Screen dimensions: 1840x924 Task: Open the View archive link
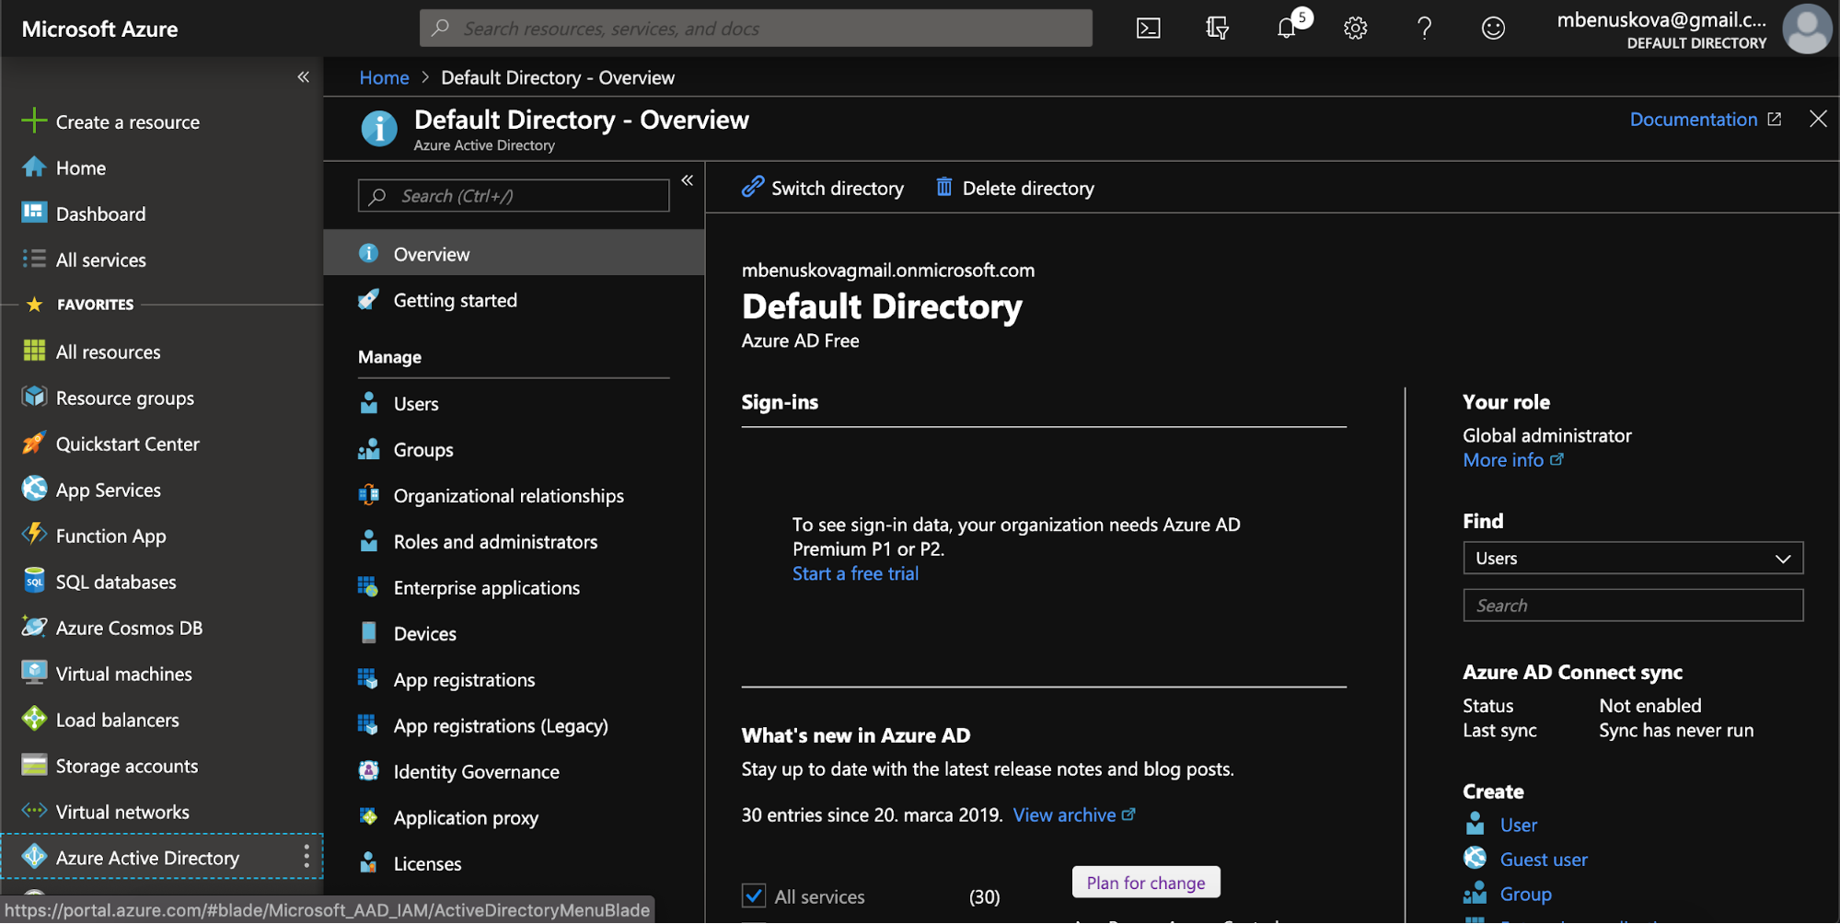[1065, 814]
